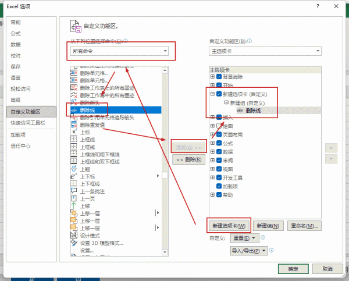This screenshot has height=281, width=349.
Task: Click the 上移 green up arrow icon
Action: click(74, 206)
